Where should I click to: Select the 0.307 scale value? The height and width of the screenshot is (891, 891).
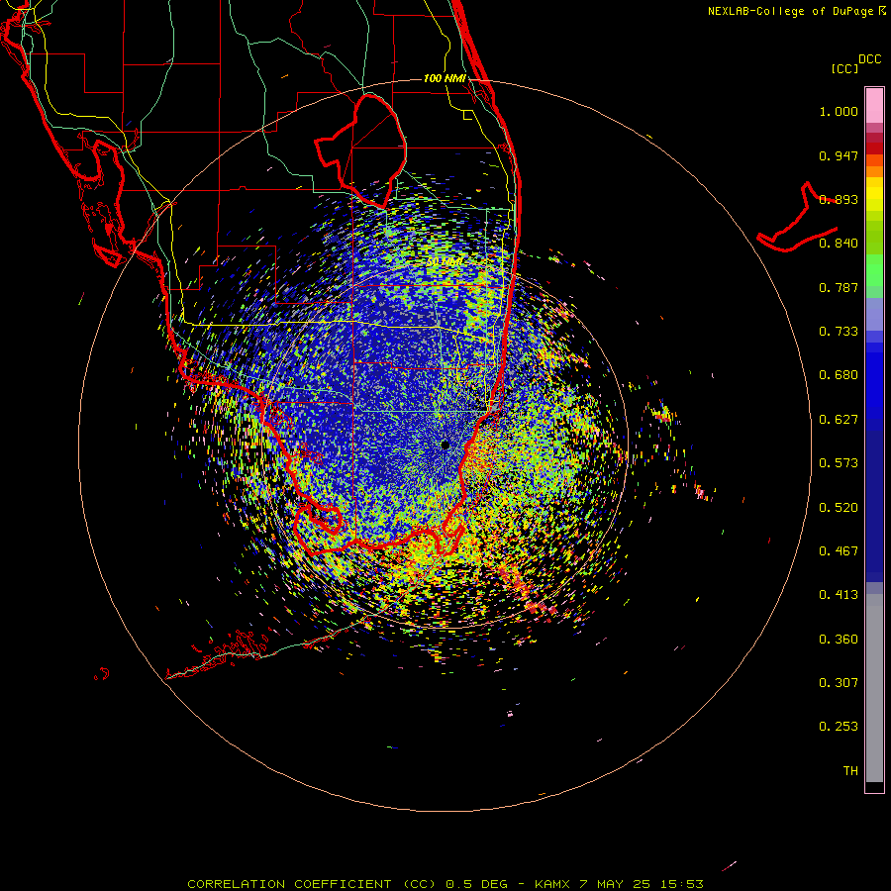click(839, 683)
